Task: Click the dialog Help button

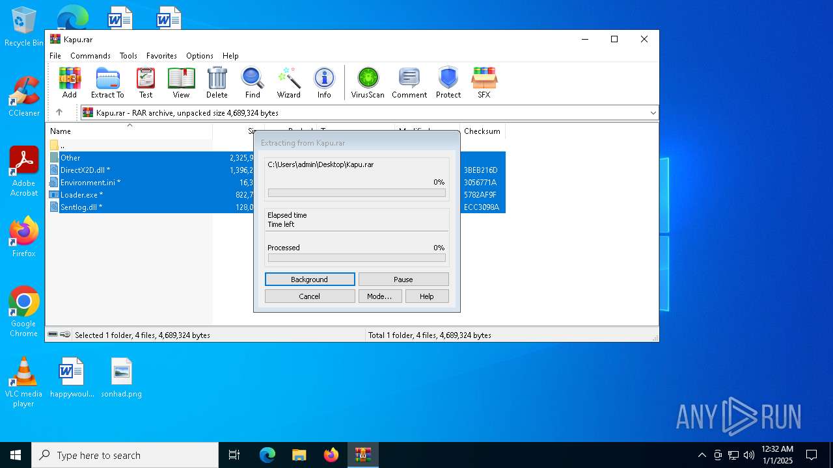Action: point(427,296)
